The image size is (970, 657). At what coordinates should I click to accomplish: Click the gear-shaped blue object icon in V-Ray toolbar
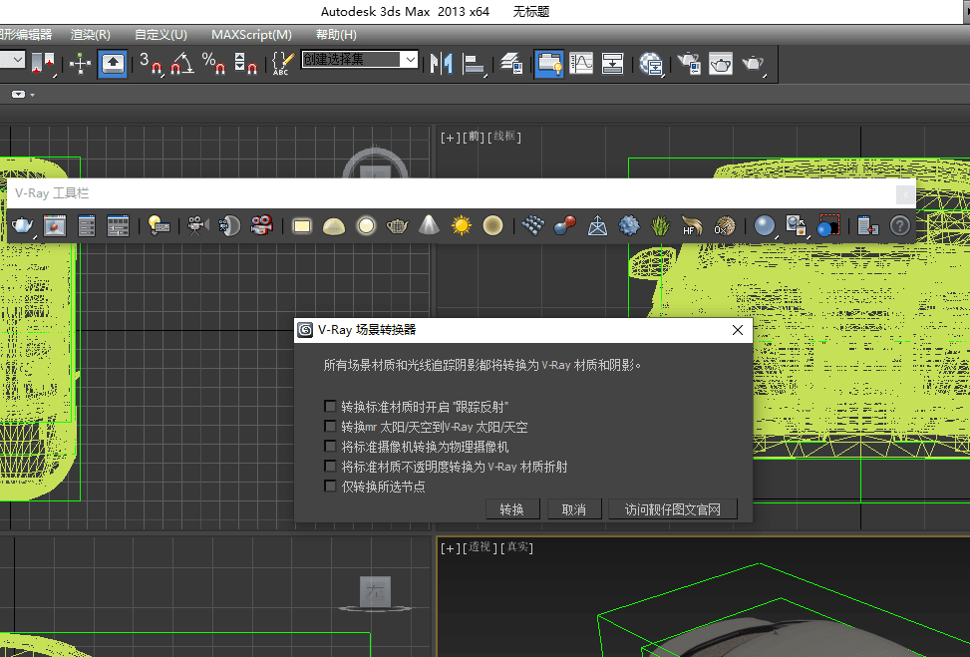[x=628, y=225]
